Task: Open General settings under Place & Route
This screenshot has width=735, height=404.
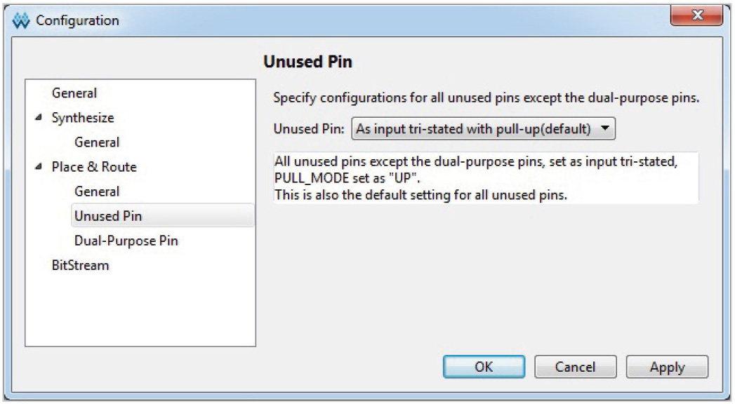Action: (x=97, y=191)
